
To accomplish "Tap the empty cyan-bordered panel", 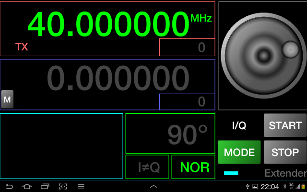I will (x=61, y=146).
